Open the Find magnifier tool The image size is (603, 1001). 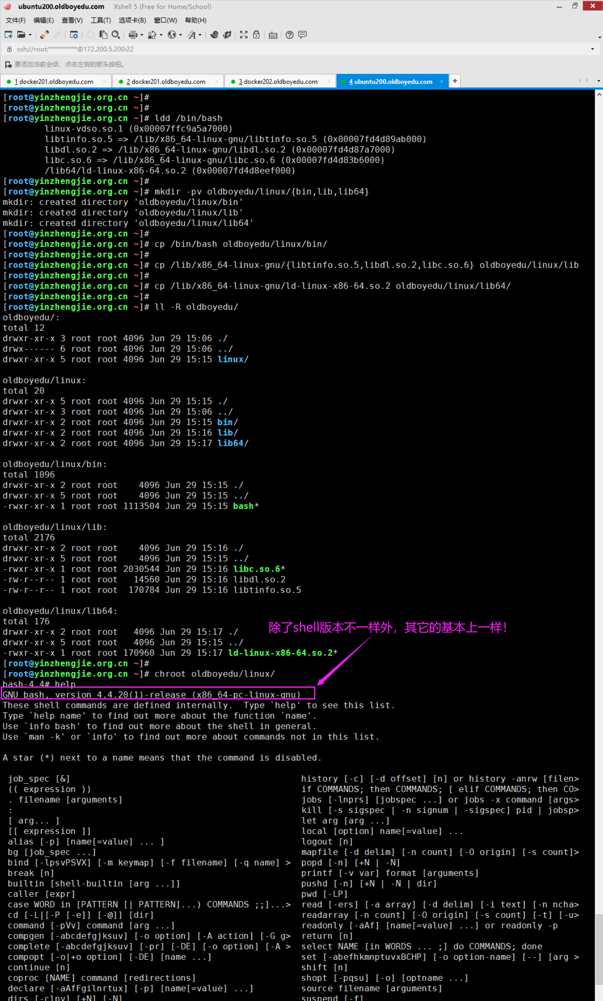point(116,35)
